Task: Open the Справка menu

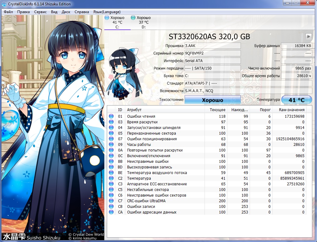Action: point(81,12)
